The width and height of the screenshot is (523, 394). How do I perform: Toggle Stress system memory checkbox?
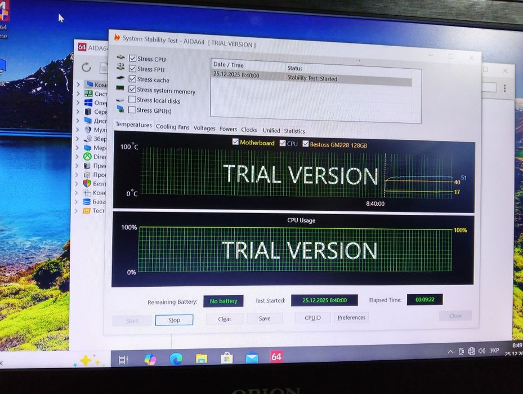coord(132,90)
